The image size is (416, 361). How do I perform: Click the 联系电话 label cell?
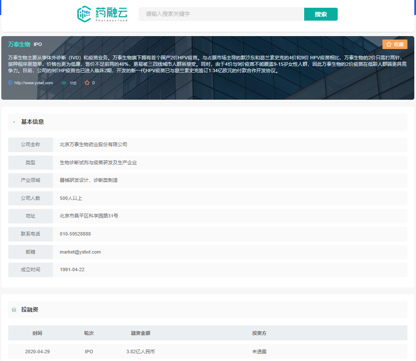[x=31, y=234]
